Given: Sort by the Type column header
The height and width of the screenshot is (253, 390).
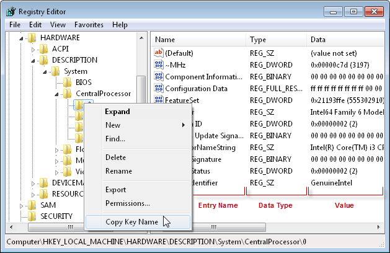Looking at the screenshot, I should (x=276, y=40).
